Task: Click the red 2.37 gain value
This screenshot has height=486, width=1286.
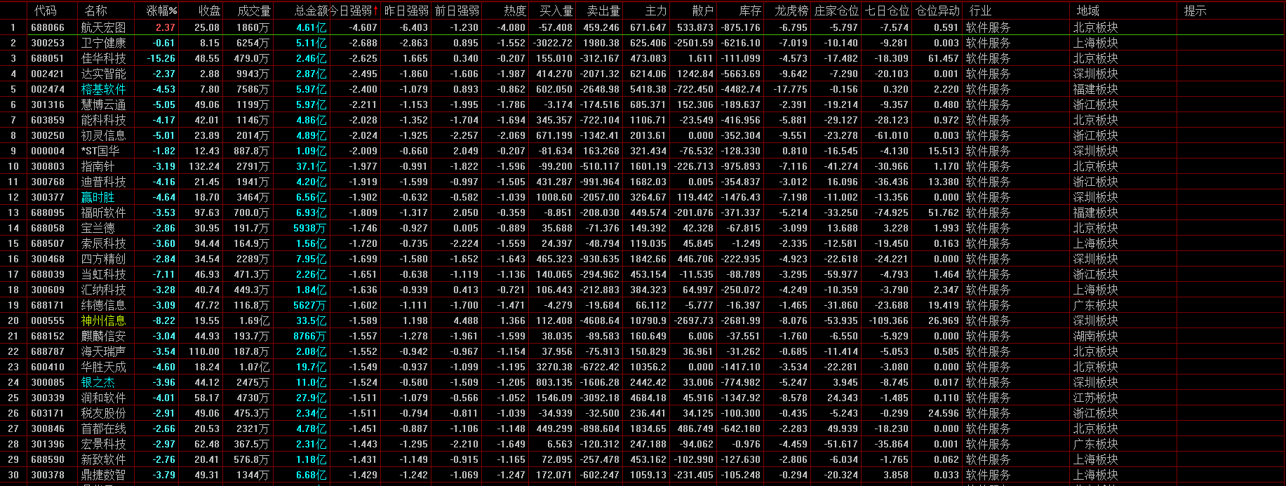Action: click(166, 27)
